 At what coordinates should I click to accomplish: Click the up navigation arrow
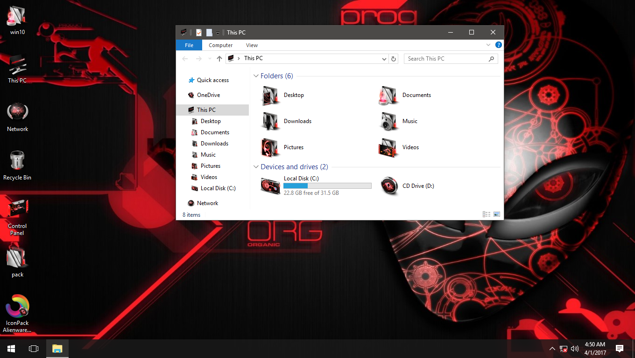coord(219,58)
